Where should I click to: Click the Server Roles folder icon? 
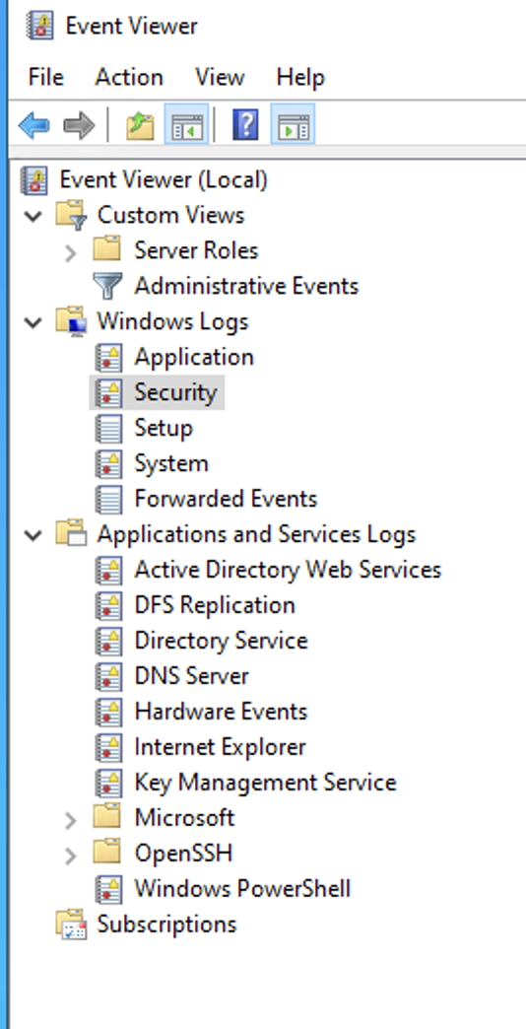click(107, 249)
